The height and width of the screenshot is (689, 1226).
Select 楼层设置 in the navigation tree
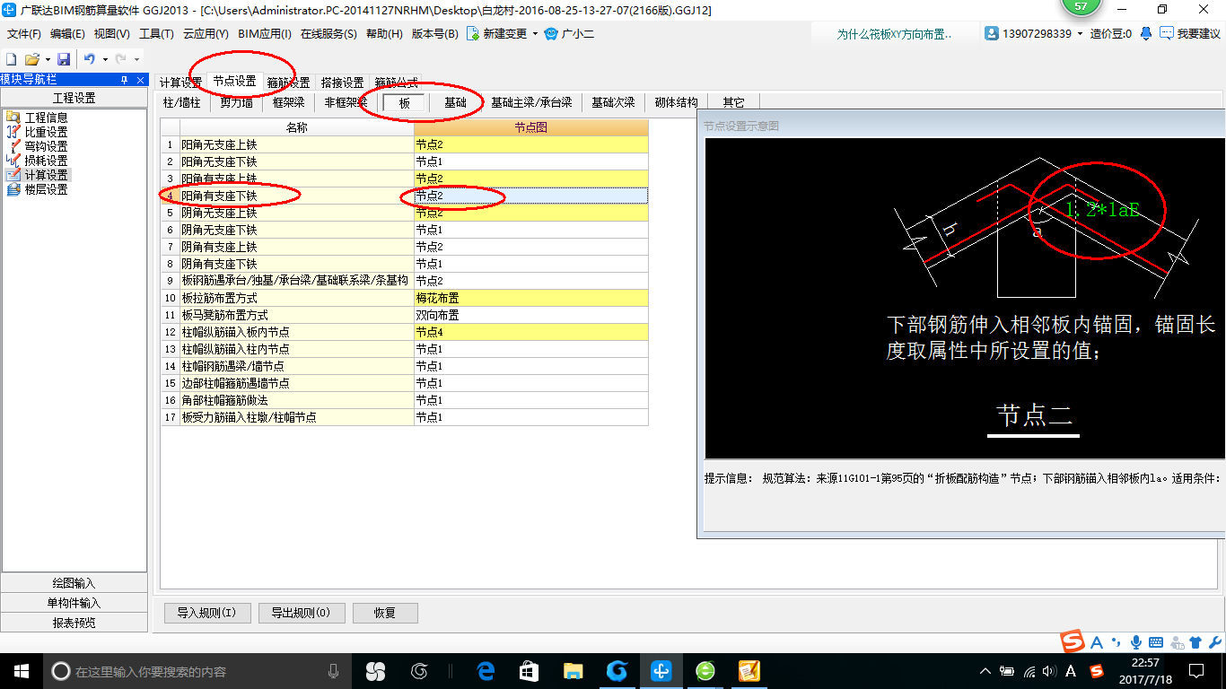(x=46, y=189)
